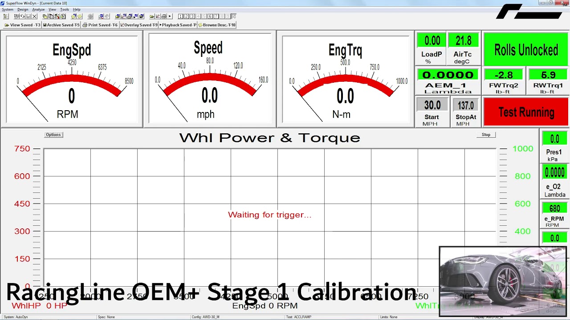
Task: Click the StopAt 137.0 MPH field
Action: coord(466,112)
